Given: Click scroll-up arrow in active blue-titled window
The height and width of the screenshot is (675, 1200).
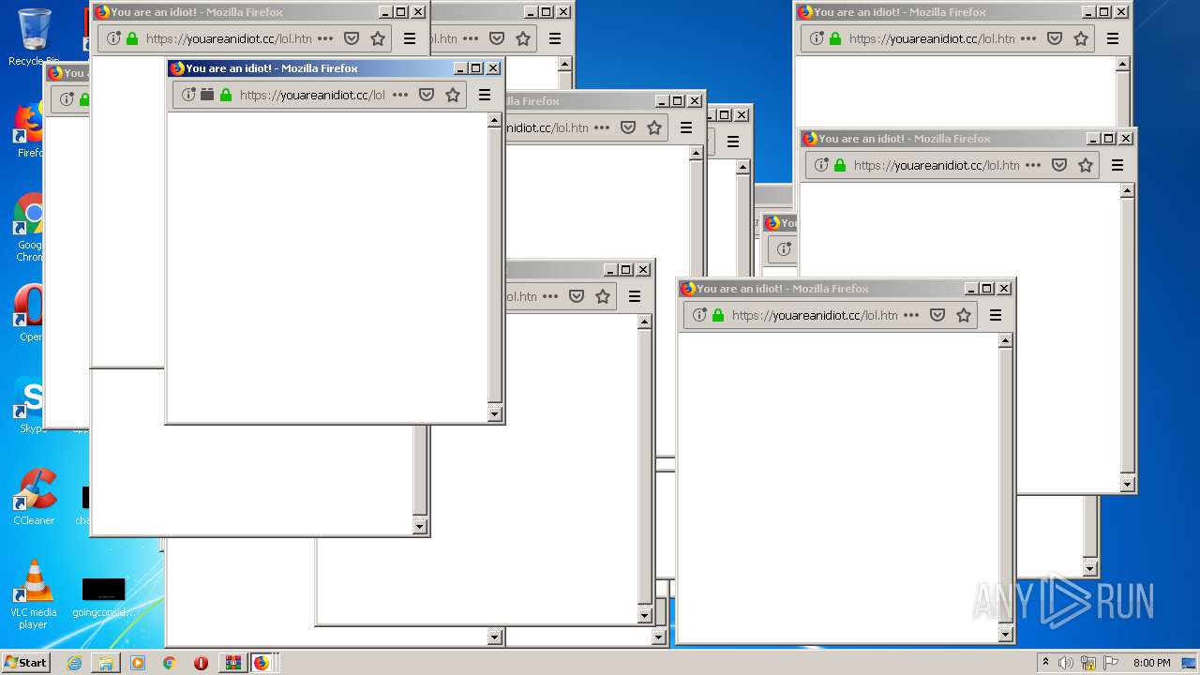Looking at the screenshot, I should click(495, 121).
